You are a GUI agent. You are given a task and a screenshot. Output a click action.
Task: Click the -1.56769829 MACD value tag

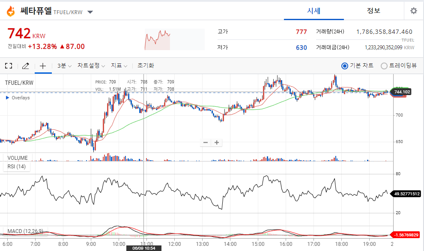[x=406, y=235]
